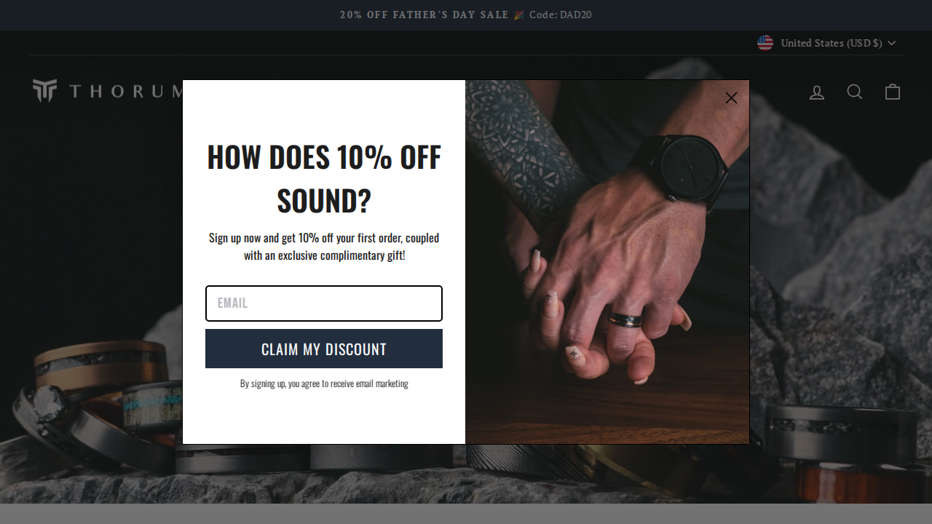Click the THORUM wordmark text
This screenshot has height=524, width=932.
(126, 92)
